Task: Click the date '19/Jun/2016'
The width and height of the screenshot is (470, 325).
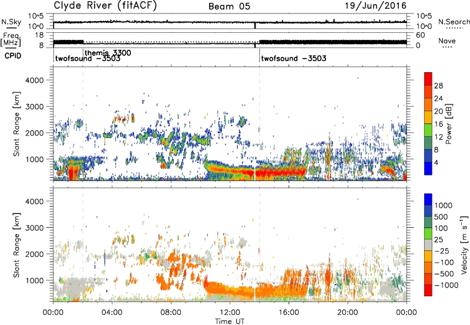Action: coord(375,6)
